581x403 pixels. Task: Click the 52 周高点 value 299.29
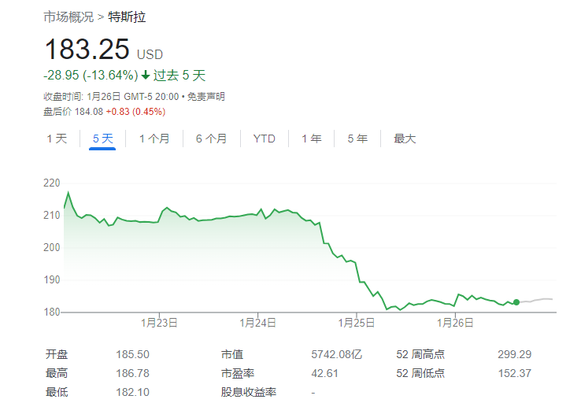click(x=515, y=354)
